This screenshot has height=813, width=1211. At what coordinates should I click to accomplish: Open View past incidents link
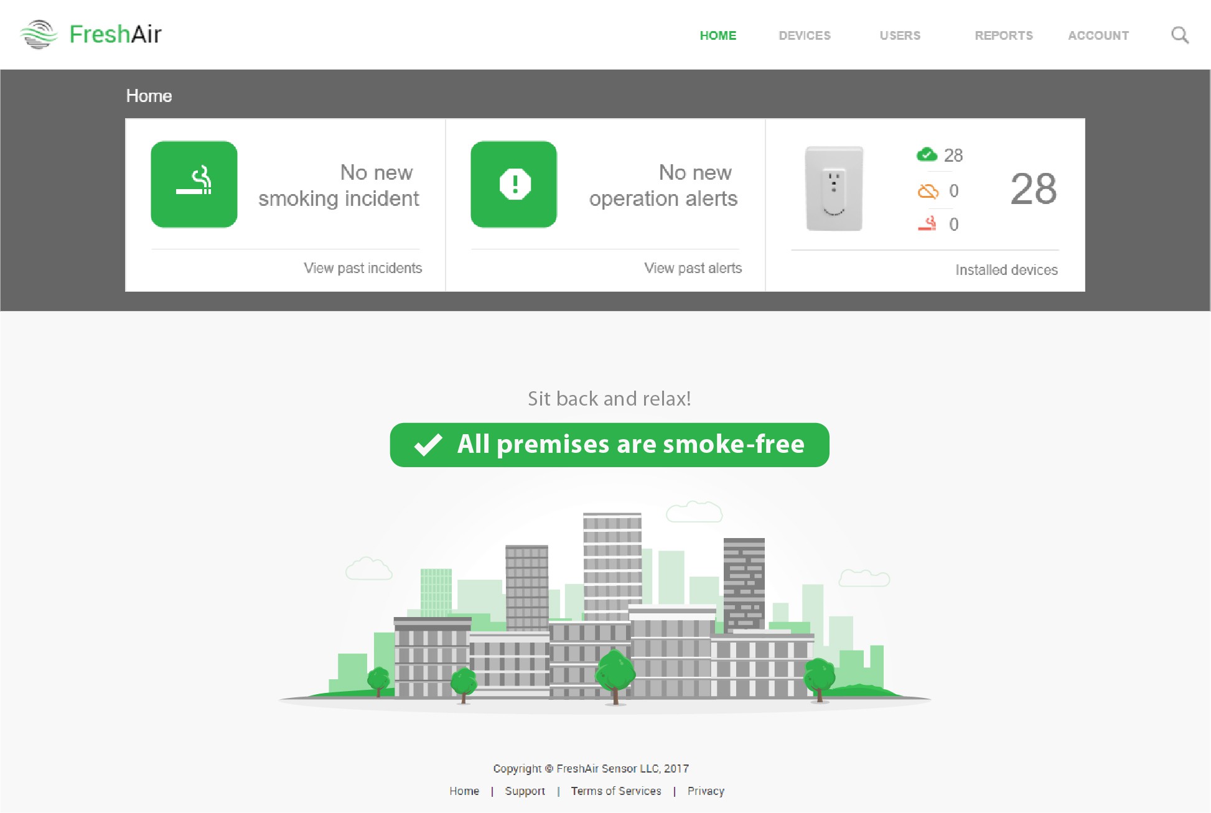click(x=363, y=268)
